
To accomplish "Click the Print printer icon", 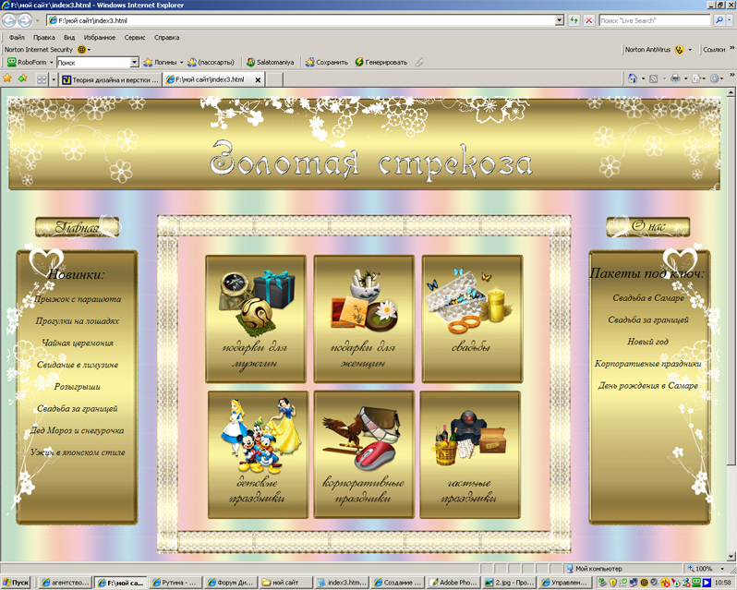I will pos(675,78).
